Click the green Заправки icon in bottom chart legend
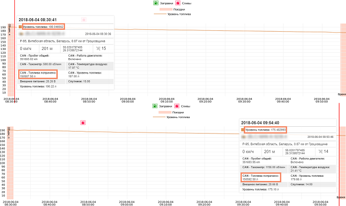Image resolution: width=346 pixels, height=206 pixels. pyautogui.click(x=154, y=105)
